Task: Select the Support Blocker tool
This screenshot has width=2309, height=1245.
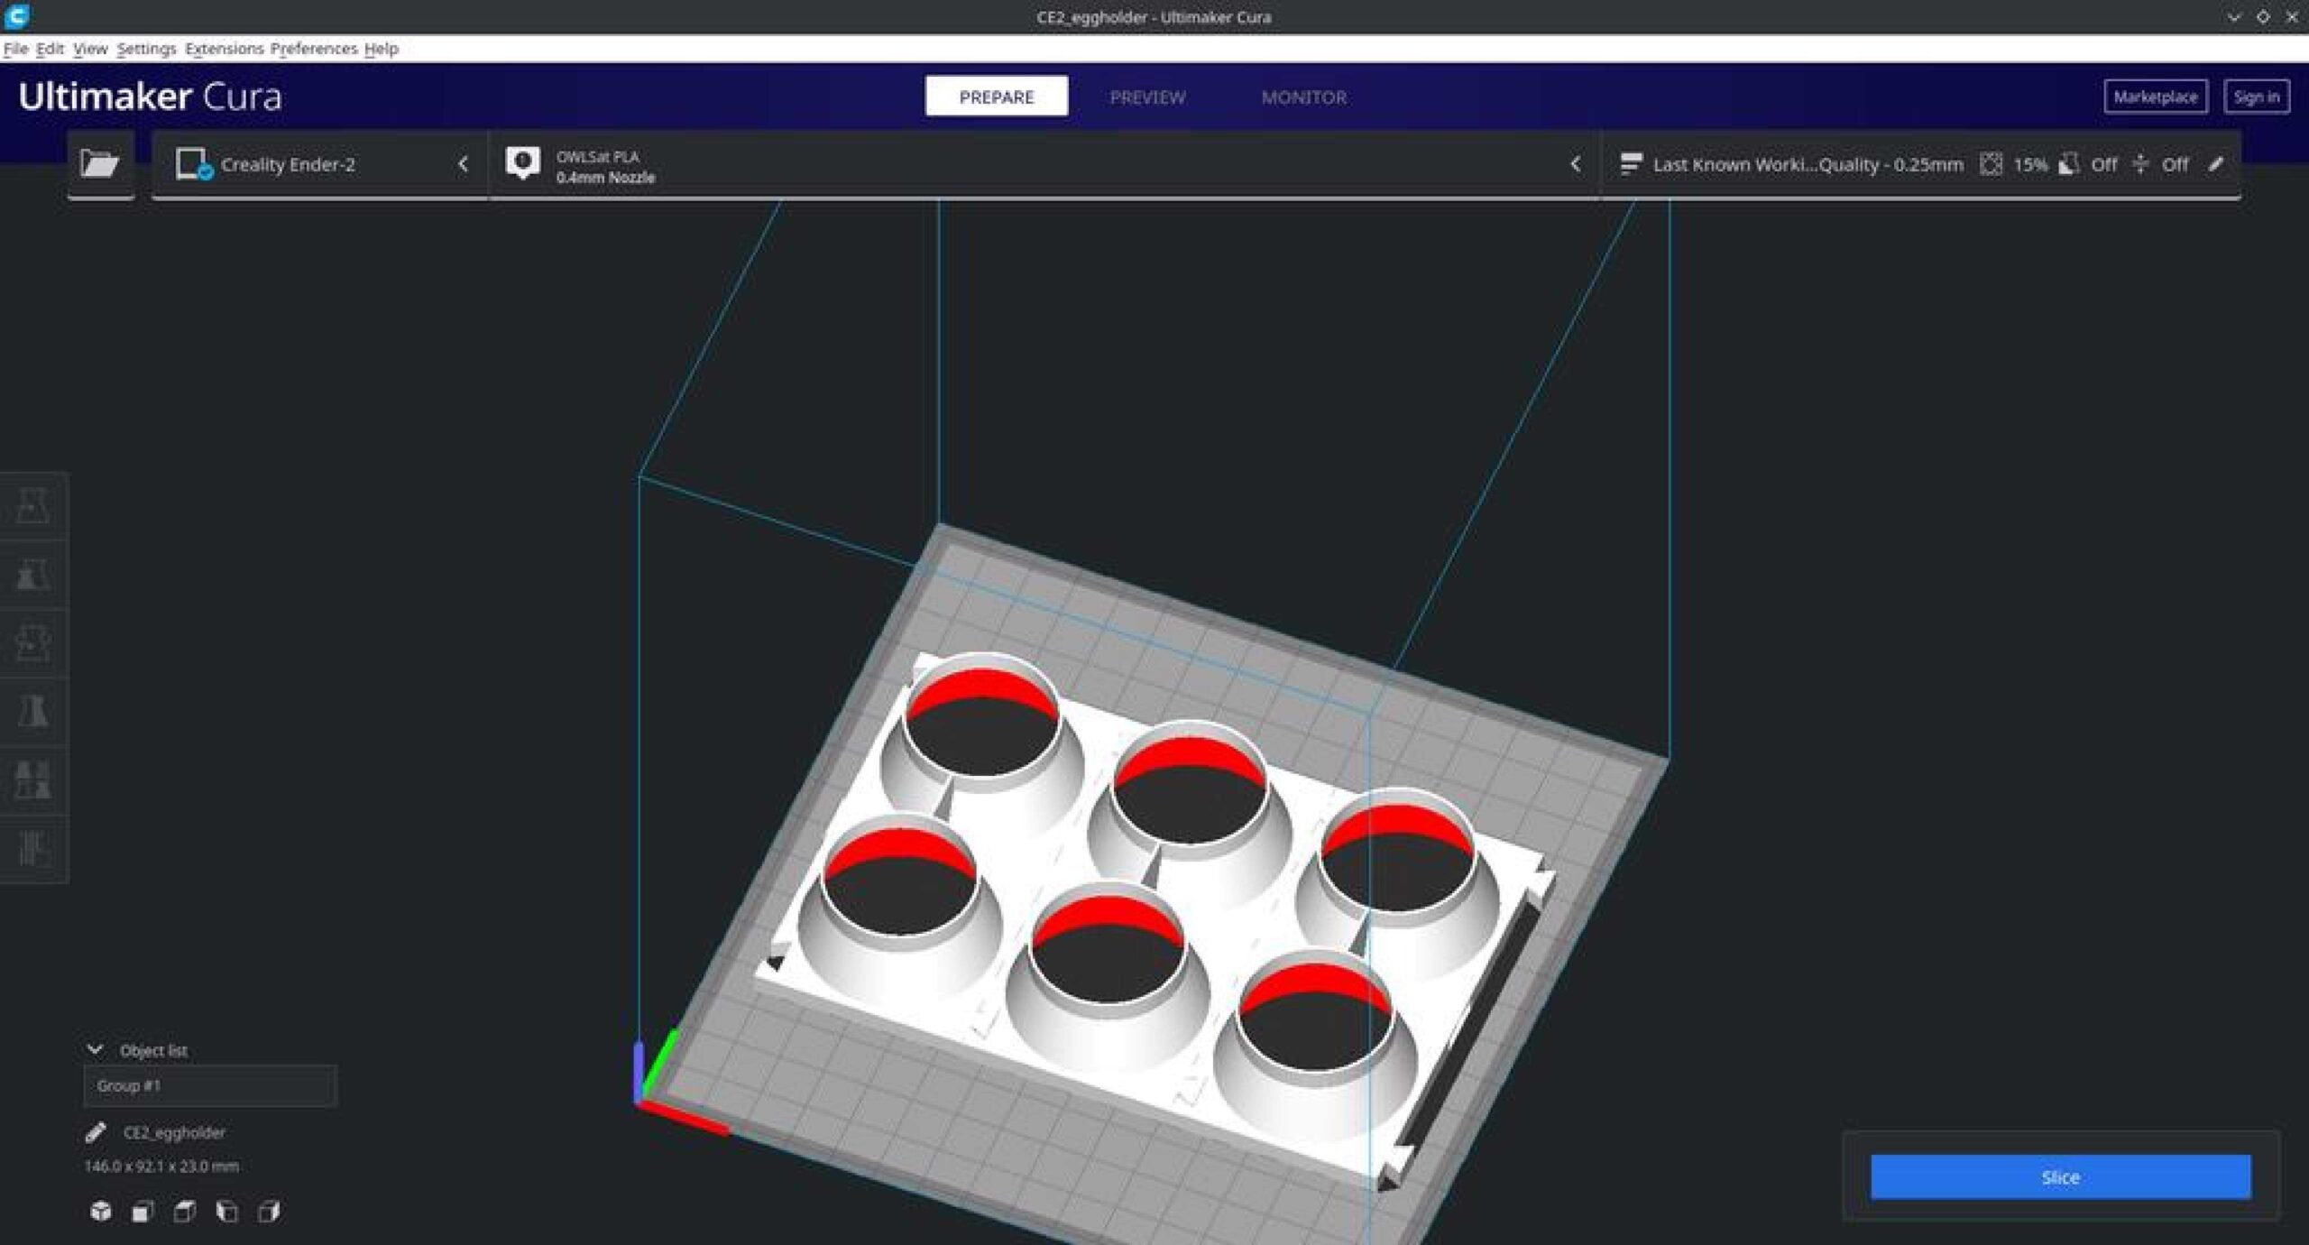Action: pyautogui.click(x=33, y=849)
